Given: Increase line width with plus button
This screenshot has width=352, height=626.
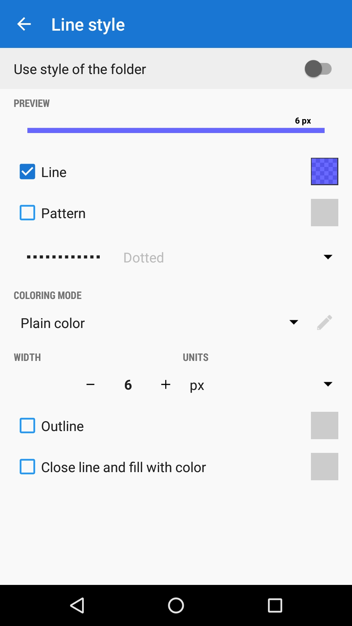Looking at the screenshot, I should pos(166,385).
